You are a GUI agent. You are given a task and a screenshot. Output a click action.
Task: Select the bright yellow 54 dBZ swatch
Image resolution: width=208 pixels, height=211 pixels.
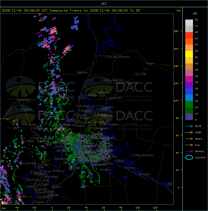point(189,54)
